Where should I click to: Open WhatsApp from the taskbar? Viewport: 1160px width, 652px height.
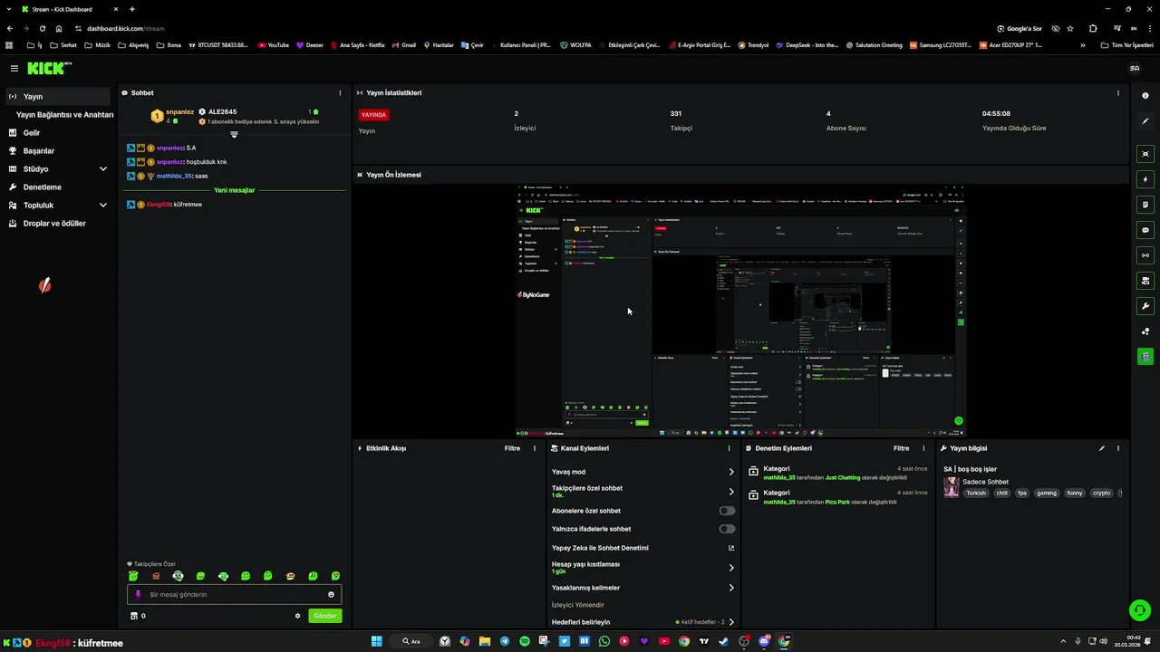604,641
